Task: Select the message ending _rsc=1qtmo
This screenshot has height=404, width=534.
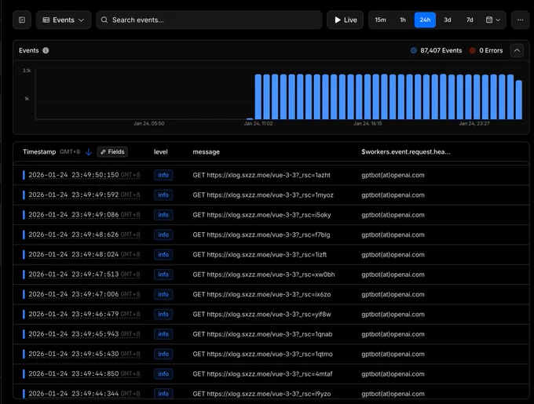Action: coord(262,354)
